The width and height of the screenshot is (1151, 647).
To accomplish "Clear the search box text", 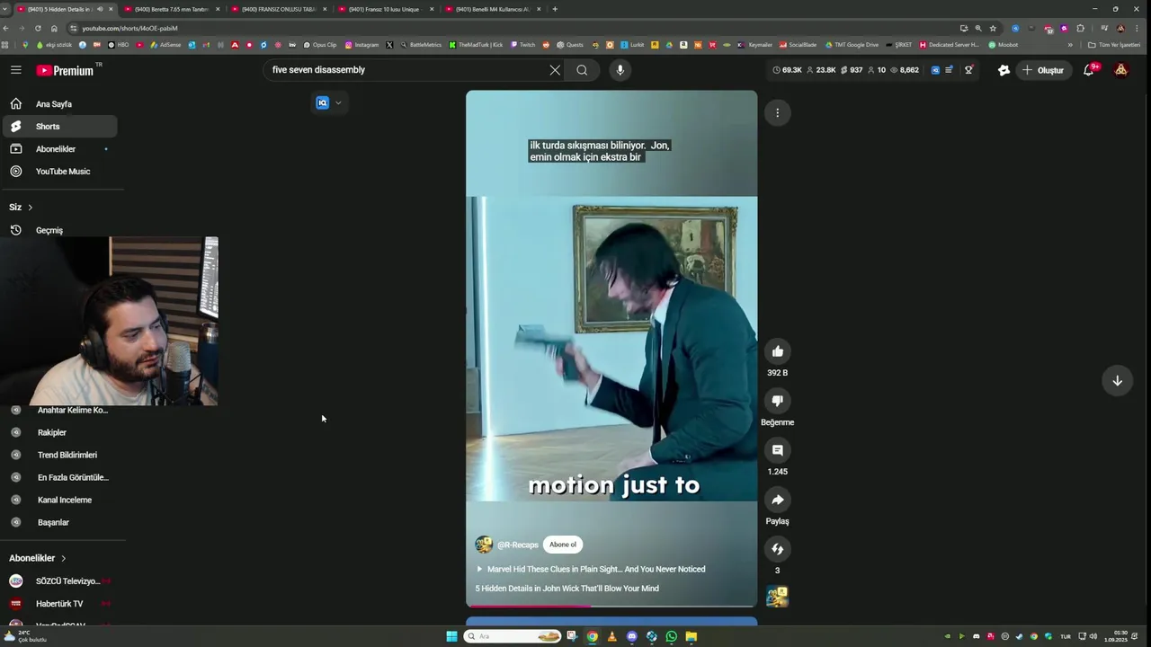I will [x=555, y=70].
